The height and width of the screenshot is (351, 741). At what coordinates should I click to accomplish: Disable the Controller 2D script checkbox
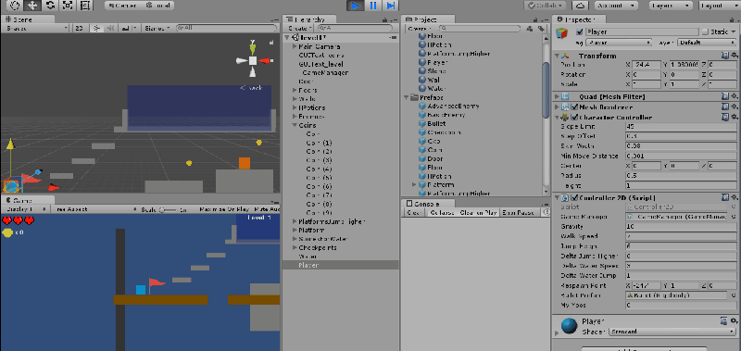coord(574,198)
